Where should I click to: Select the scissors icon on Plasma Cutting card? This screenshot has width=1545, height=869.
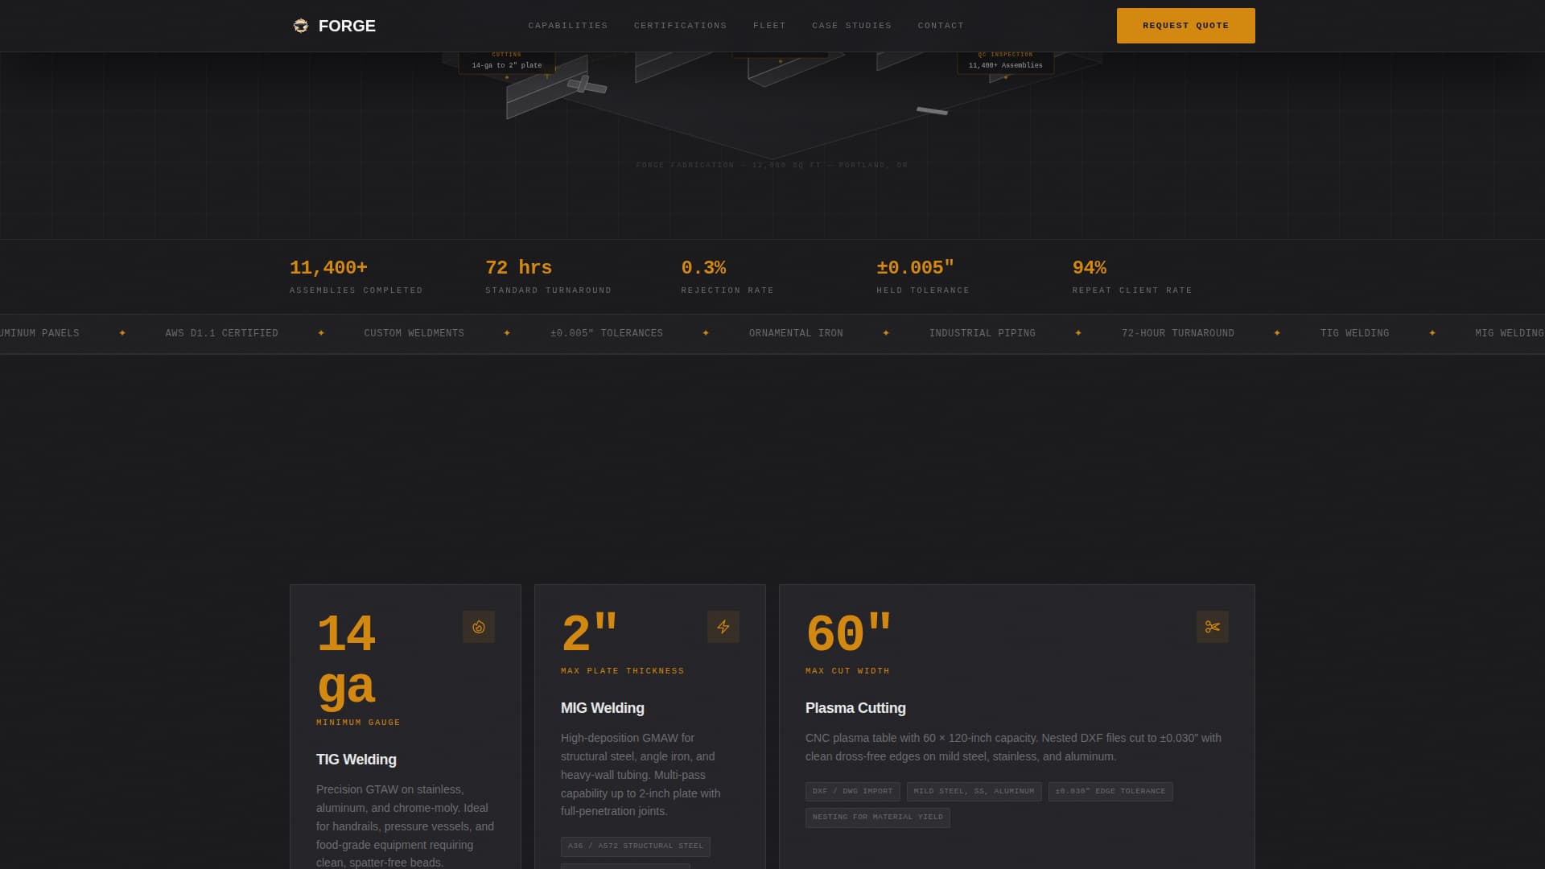point(1213,627)
